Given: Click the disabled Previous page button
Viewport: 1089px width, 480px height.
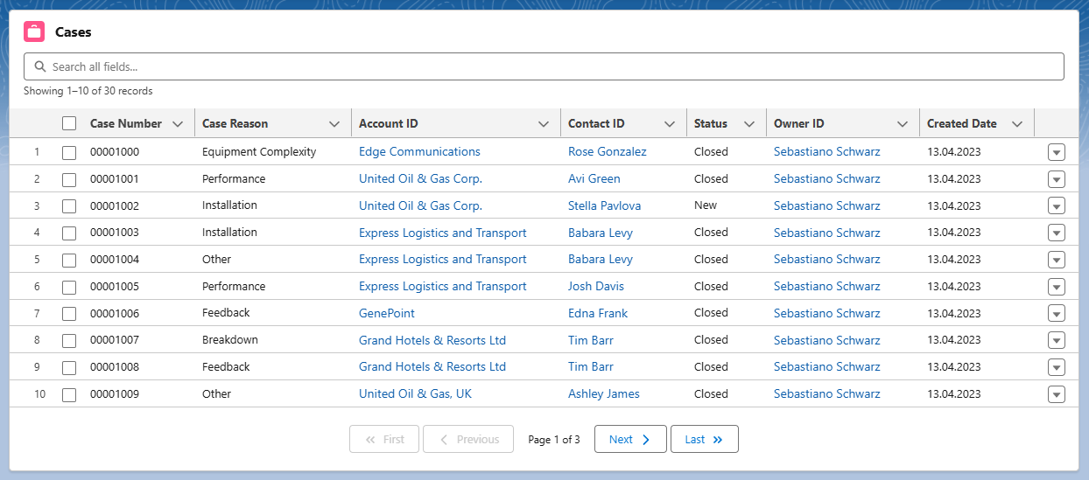Looking at the screenshot, I should (467, 439).
